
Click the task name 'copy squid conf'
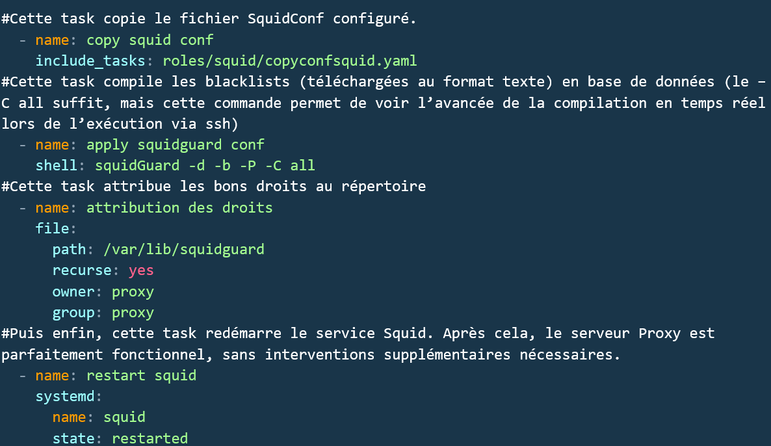pos(150,40)
